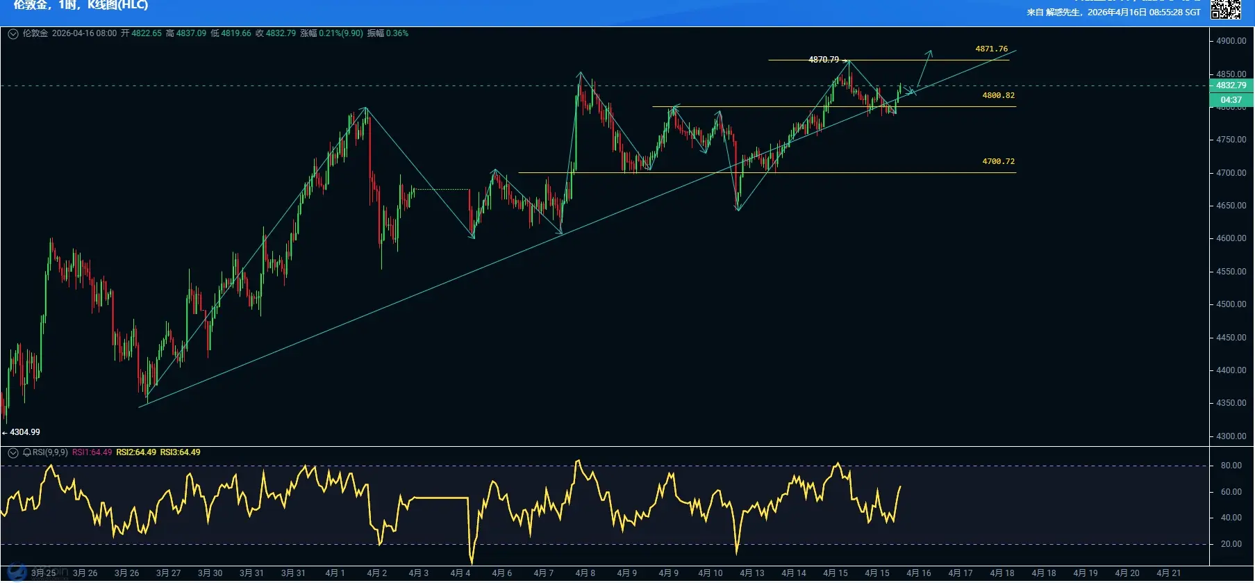1255x583 pixels.
Task: Click the 3月 27 date on time axis
Action: coord(168,573)
